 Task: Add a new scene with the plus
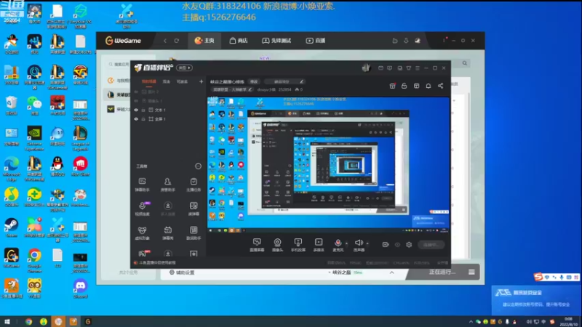201,81
